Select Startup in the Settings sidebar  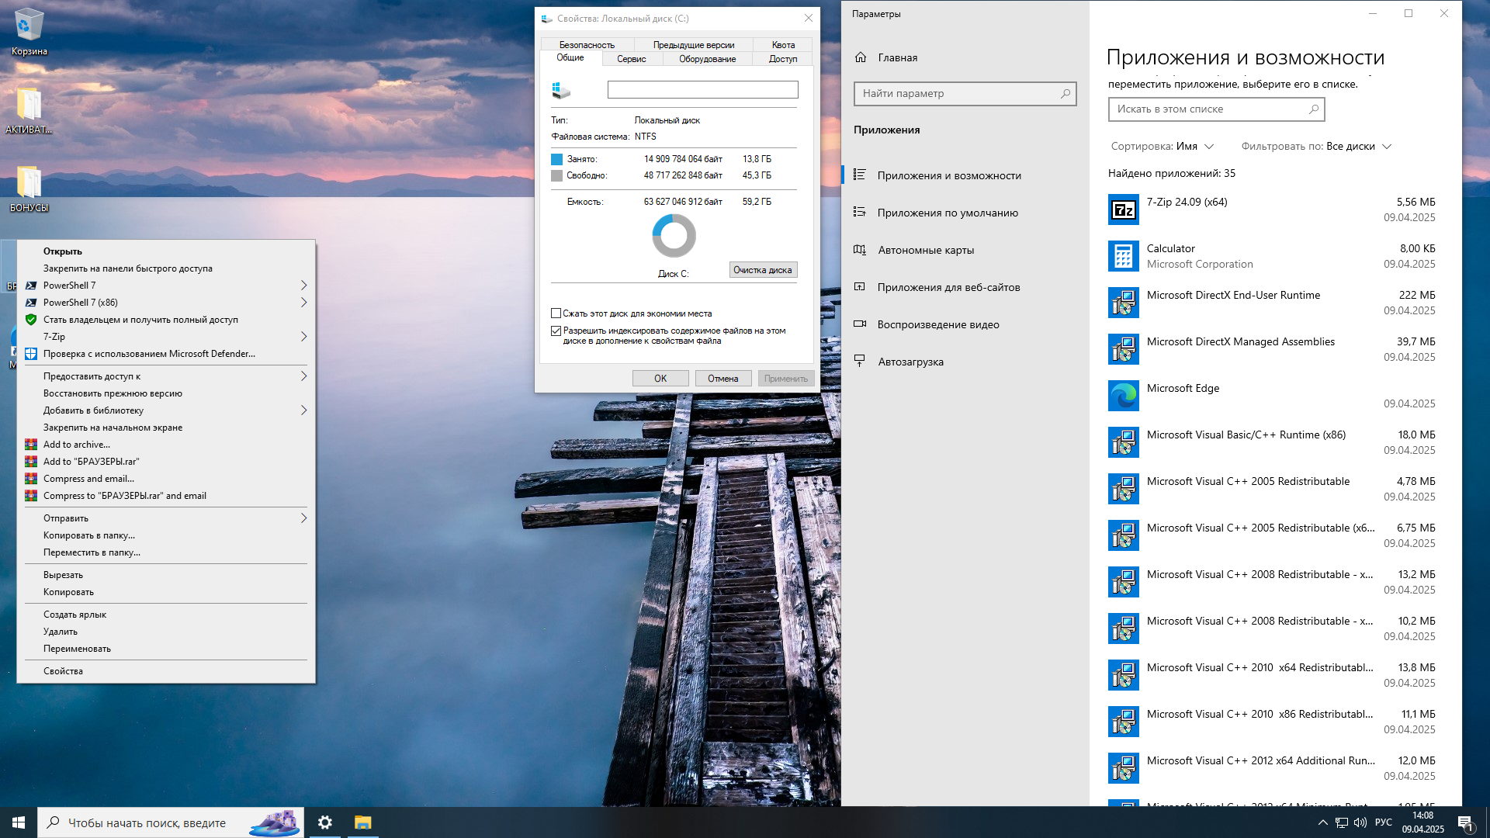(910, 362)
